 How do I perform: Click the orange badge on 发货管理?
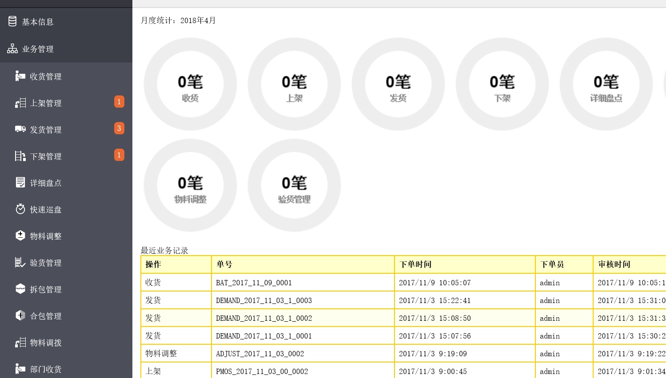[x=119, y=129]
